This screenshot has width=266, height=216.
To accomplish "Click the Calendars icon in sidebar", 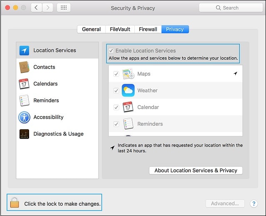I will point(24,83).
